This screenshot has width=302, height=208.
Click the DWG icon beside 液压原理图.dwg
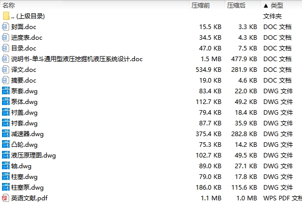pyautogui.click(x=6, y=155)
